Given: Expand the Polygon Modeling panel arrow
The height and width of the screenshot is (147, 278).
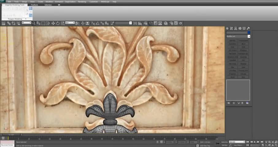Looking at the screenshot, I should pyautogui.click(x=26, y=19).
